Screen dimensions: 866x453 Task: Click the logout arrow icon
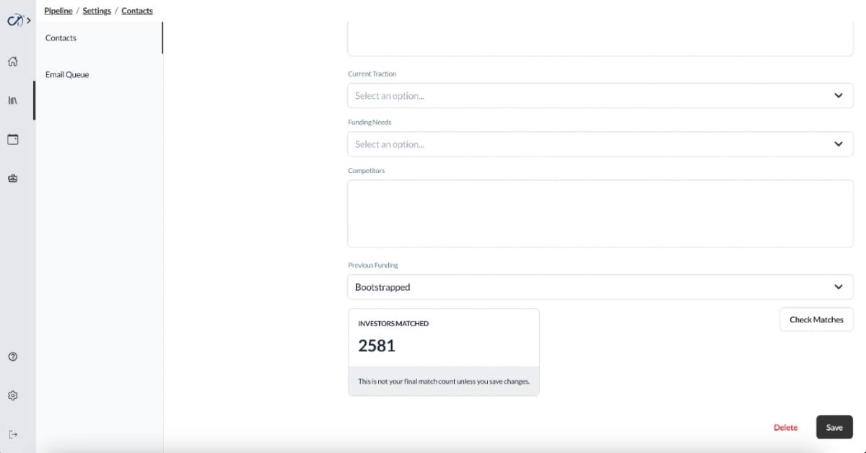(12, 434)
